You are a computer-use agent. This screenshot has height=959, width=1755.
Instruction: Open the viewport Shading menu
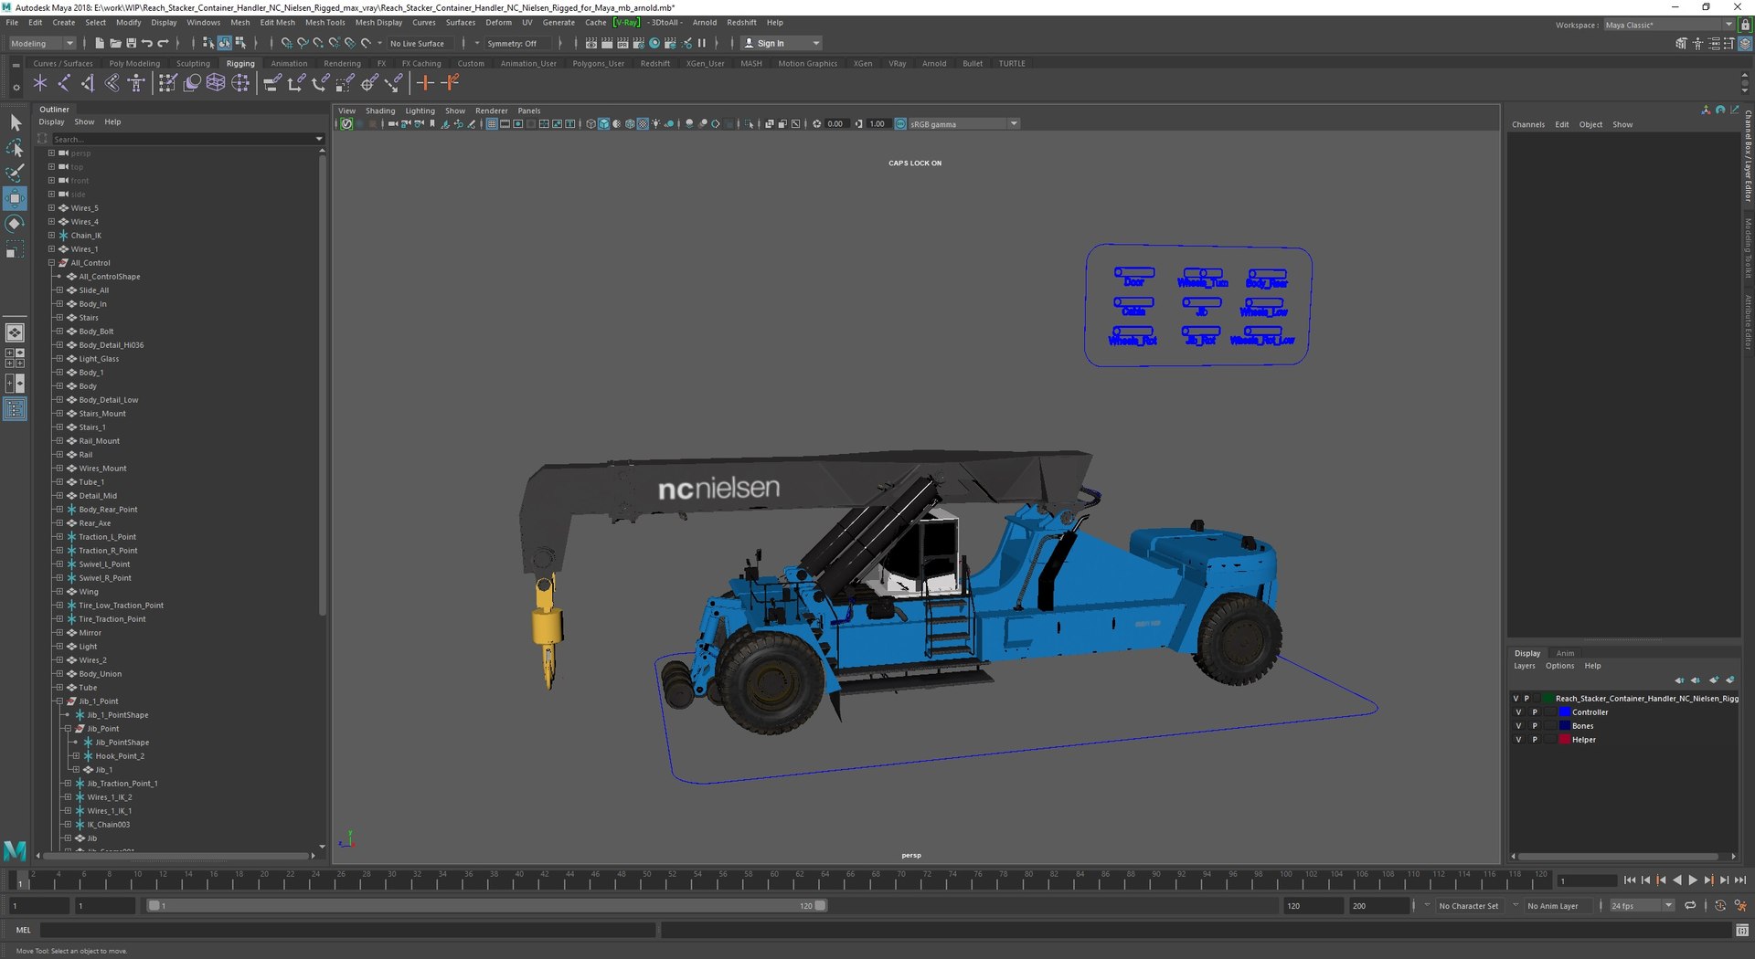(x=380, y=111)
